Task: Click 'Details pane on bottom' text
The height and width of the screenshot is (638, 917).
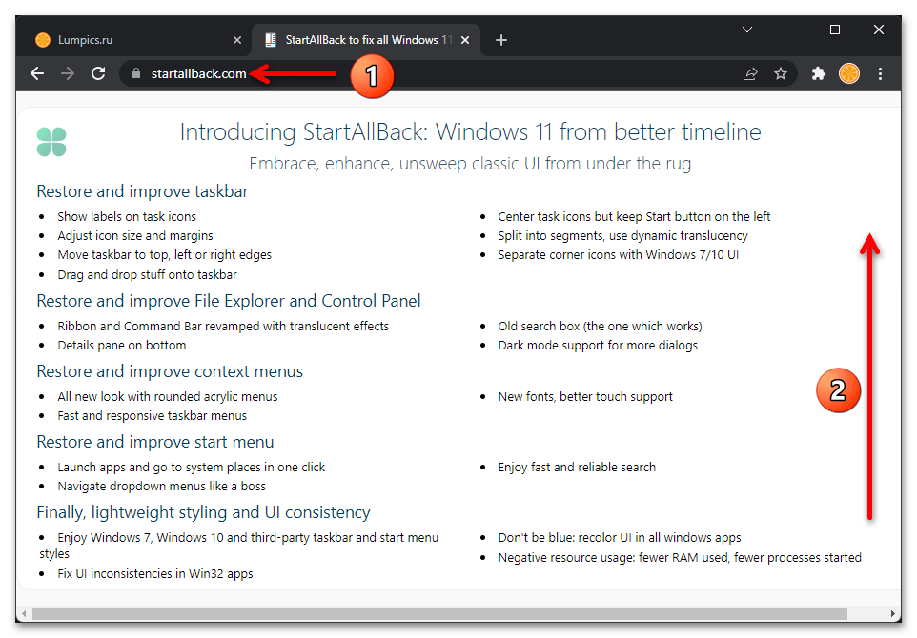Action: (x=122, y=346)
